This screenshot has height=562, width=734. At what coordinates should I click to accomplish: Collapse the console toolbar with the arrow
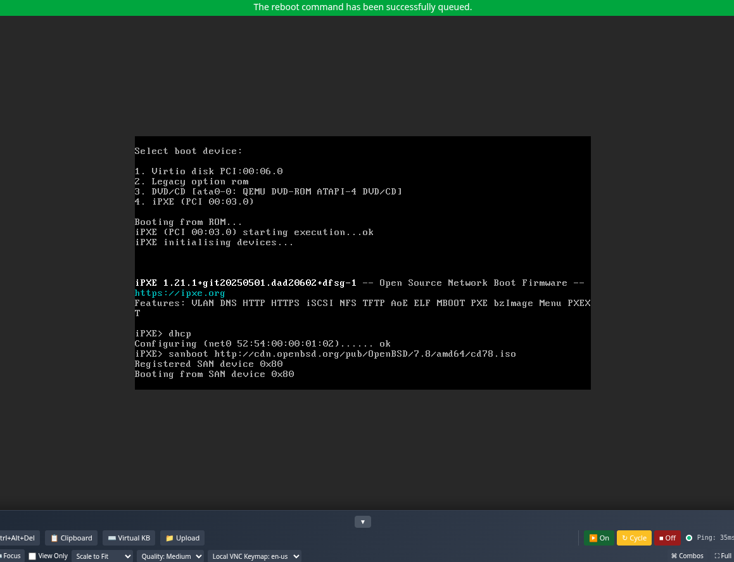362,521
